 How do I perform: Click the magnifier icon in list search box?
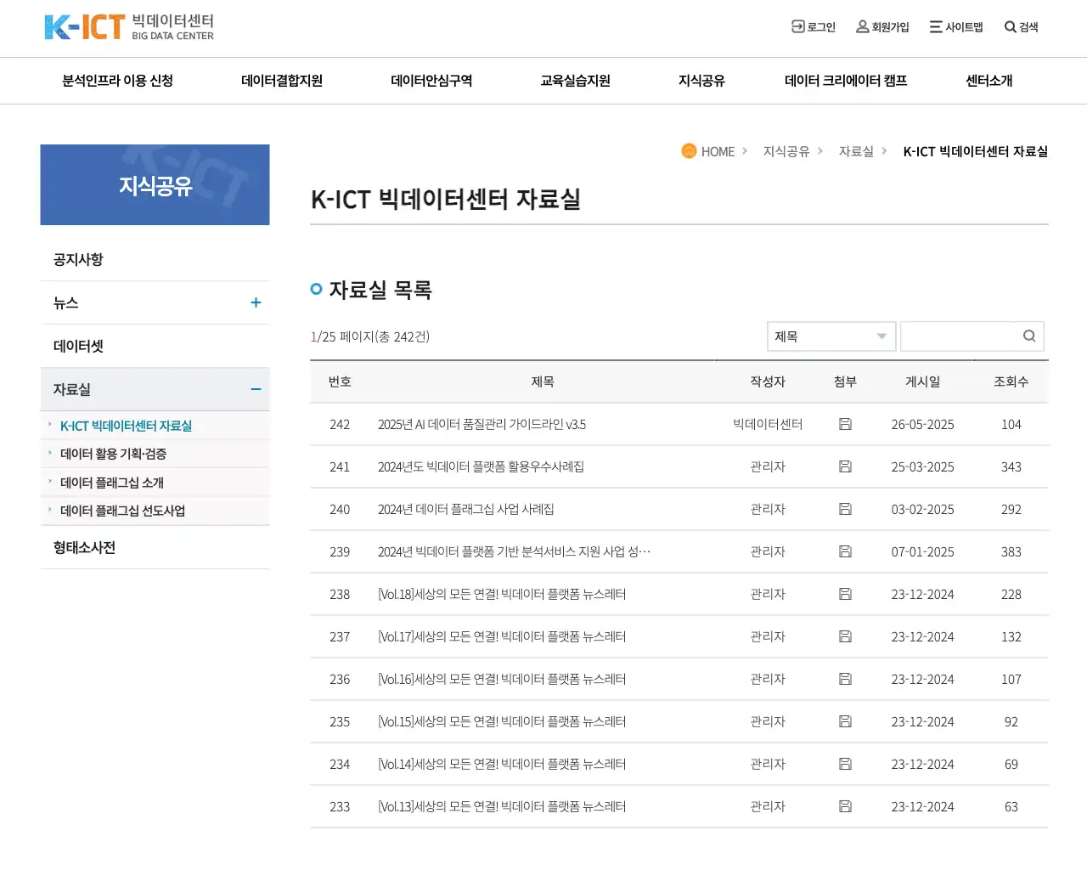point(1029,336)
